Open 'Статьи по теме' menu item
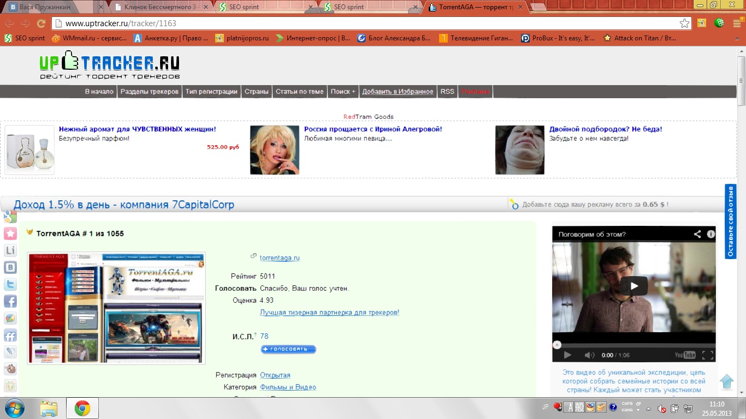The width and height of the screenshot is (746, 419). [x=300, y=92]
